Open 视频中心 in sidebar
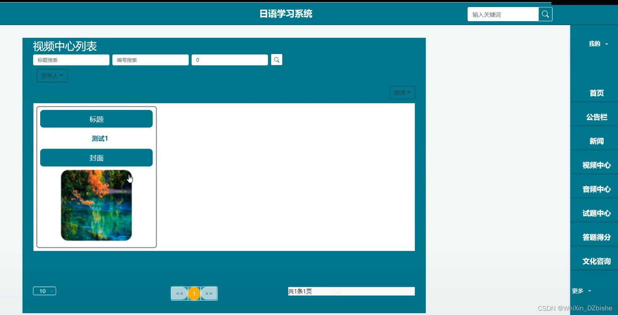The image size is (618, 315). (x=596, y=165)
